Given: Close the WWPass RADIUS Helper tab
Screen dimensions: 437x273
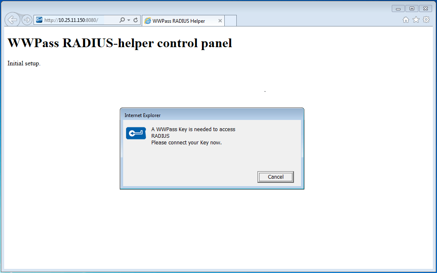Looking at the screenshot, I should [x=220, y=21].
